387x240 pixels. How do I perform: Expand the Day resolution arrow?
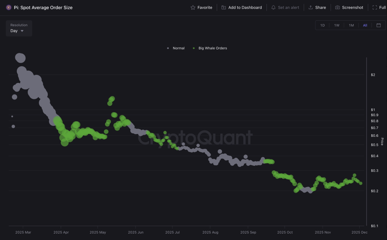coord(22,31)
